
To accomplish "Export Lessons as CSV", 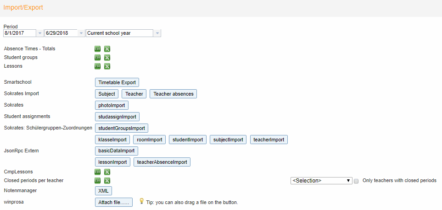I will coord(97,66).
